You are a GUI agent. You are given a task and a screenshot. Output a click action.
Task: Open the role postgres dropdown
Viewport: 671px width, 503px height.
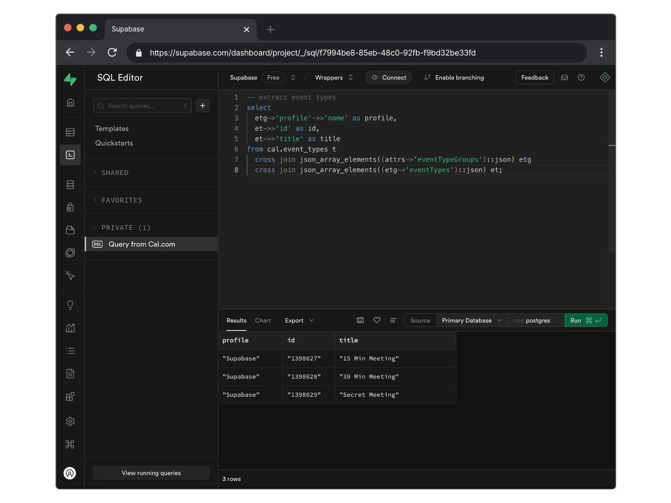(x=535, y=320)
